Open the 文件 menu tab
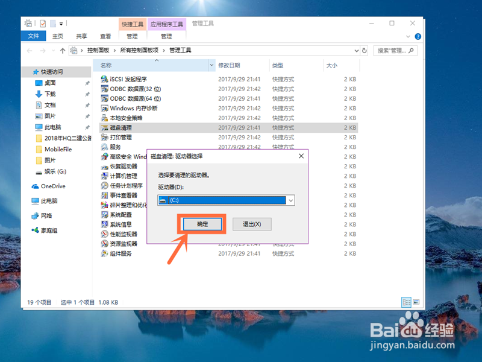 pyautogui.click(x=34, y=36)
